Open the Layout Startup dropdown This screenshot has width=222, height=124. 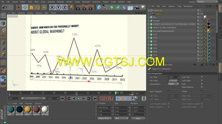[207, 2]
